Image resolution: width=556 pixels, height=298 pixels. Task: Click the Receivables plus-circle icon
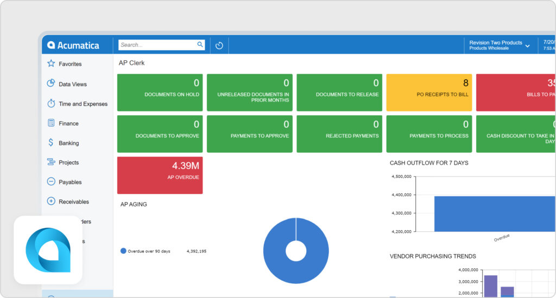pos(51,202)
